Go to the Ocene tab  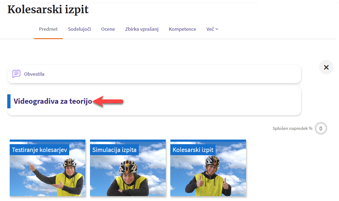pyautogui.click(x=108, y=29)
